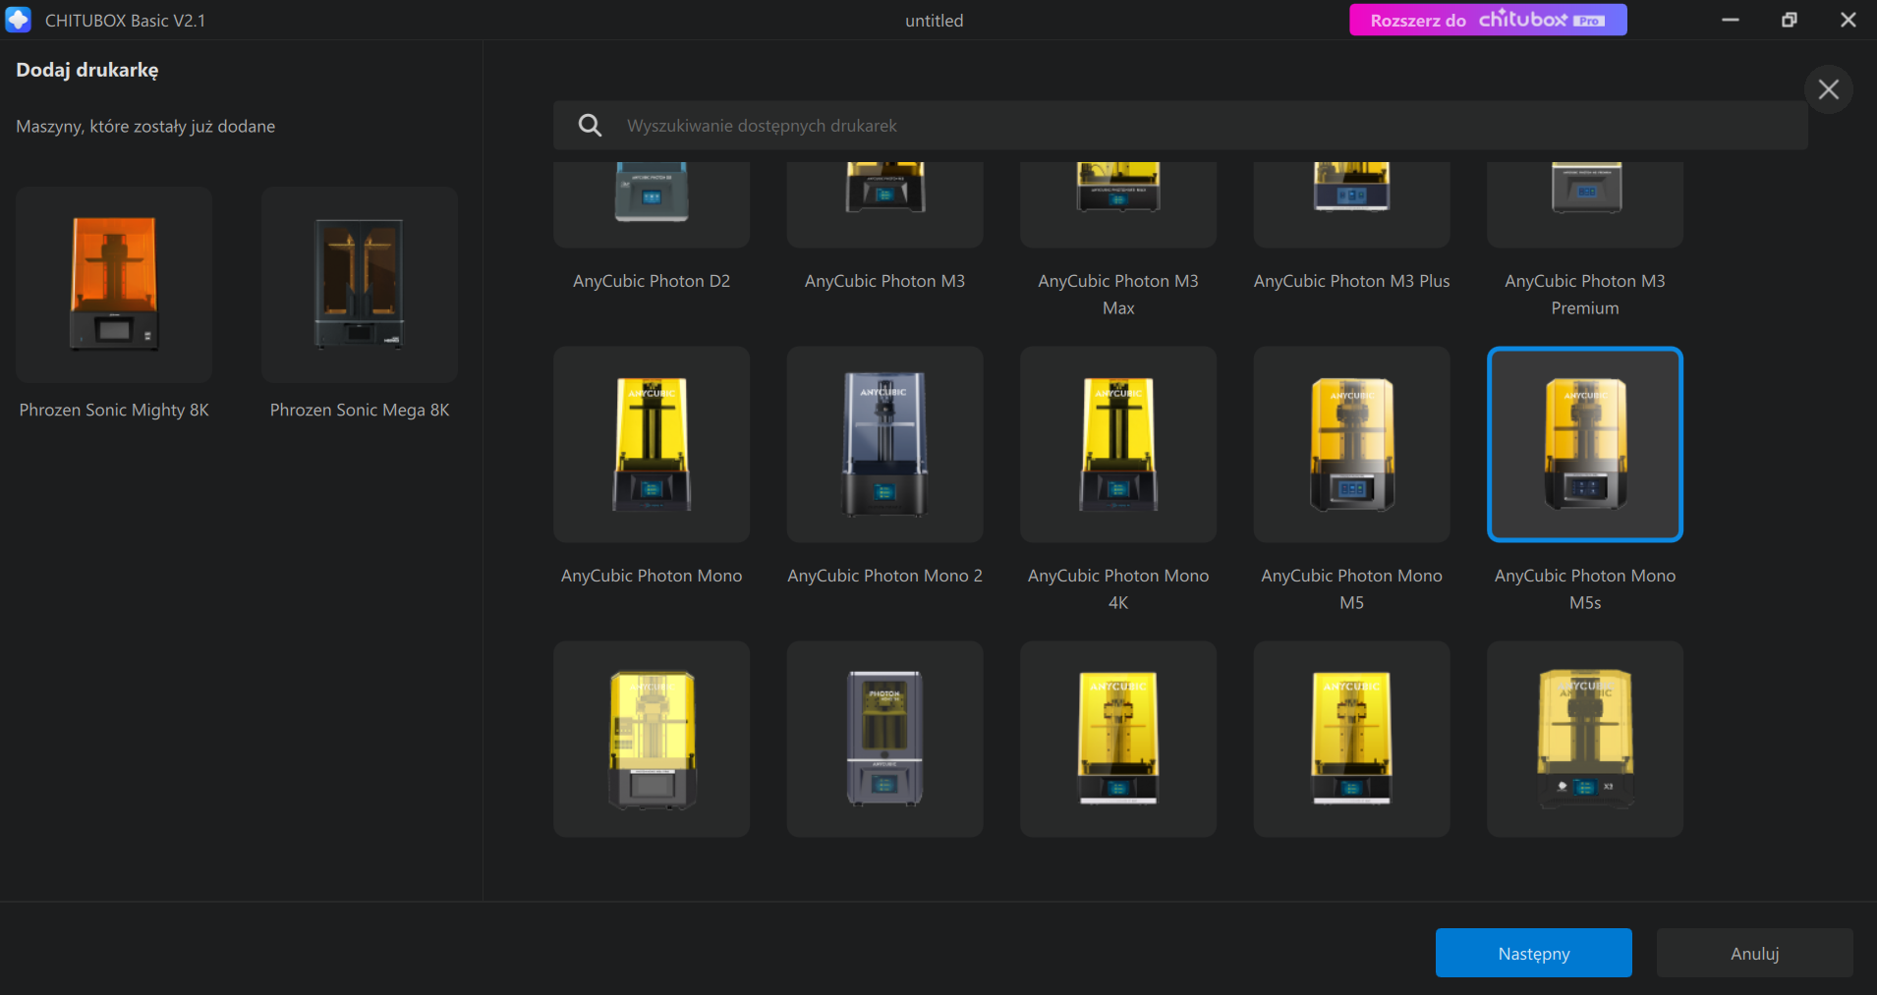Click the Następny button
The height and width of the screenshot is (995, 1877).
(x=1534, y=953)
